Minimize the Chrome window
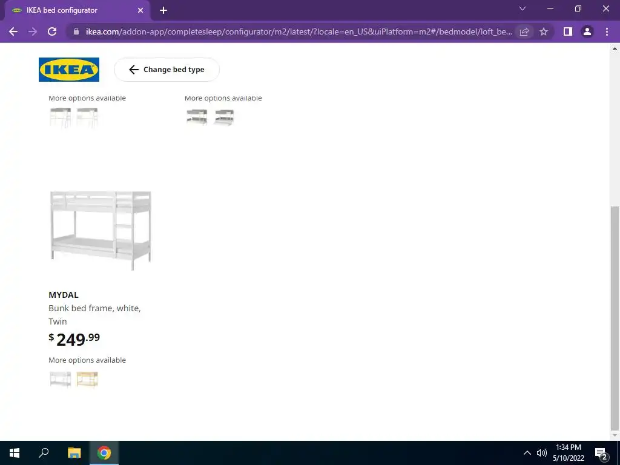This screenshot has width=620, height=465. pyautogui.click(x=550, y=8)
